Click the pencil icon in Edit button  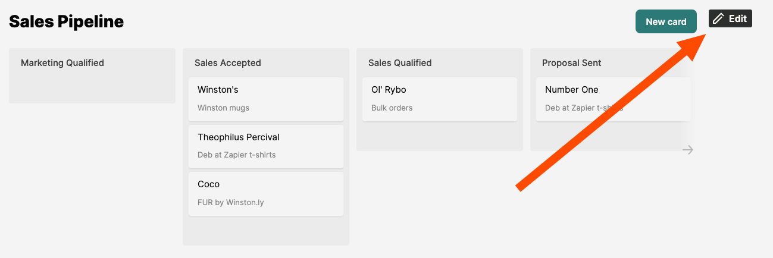point(718,18)
